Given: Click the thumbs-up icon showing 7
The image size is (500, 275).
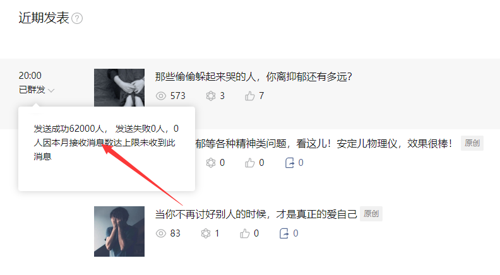Looking at the screenshot, I should [250, 96].
